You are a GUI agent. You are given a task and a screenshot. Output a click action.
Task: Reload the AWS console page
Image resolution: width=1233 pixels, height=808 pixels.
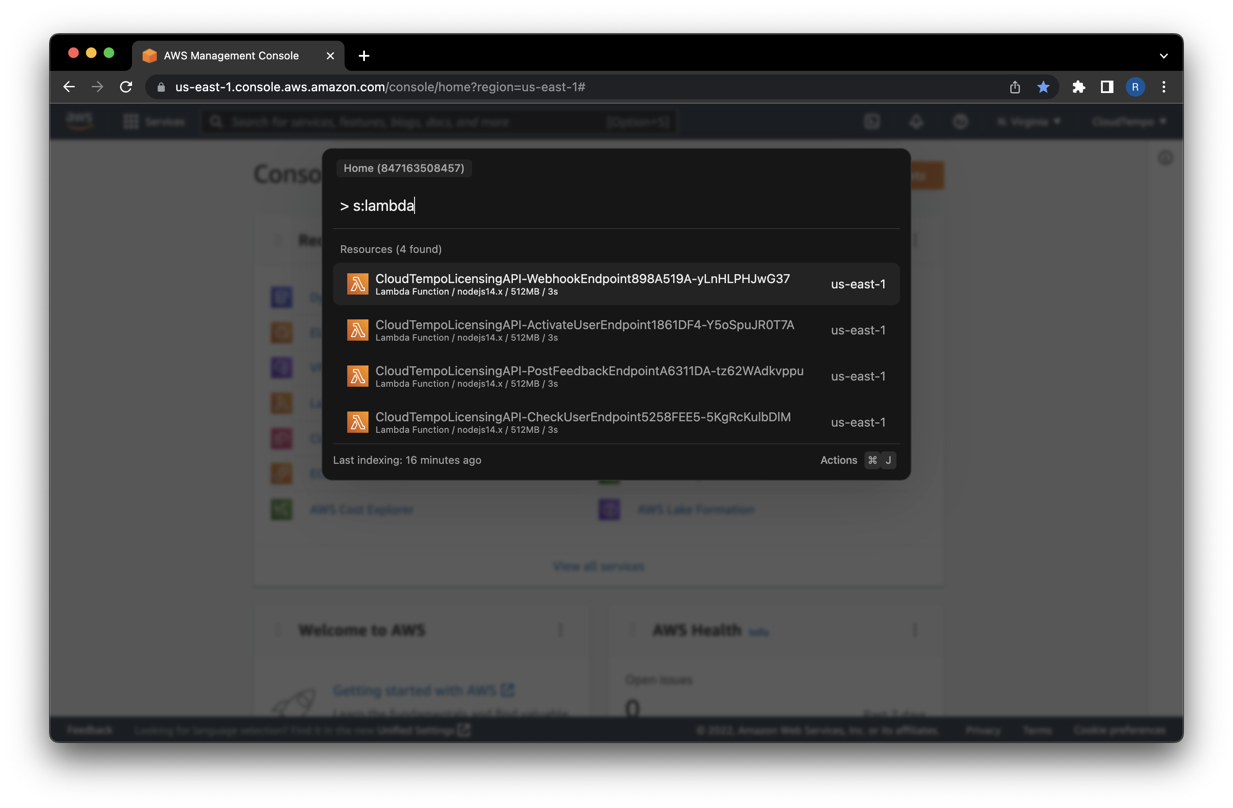[x=126, y=86]
